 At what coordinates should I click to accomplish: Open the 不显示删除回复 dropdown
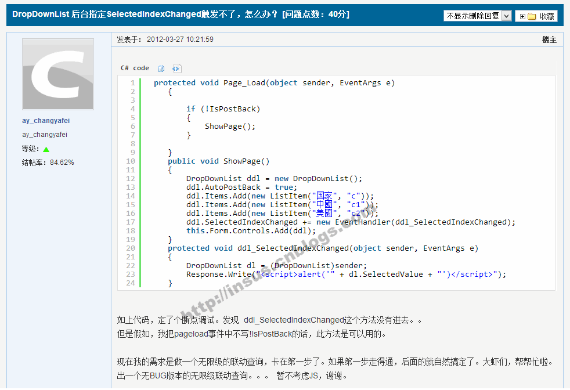477,16
